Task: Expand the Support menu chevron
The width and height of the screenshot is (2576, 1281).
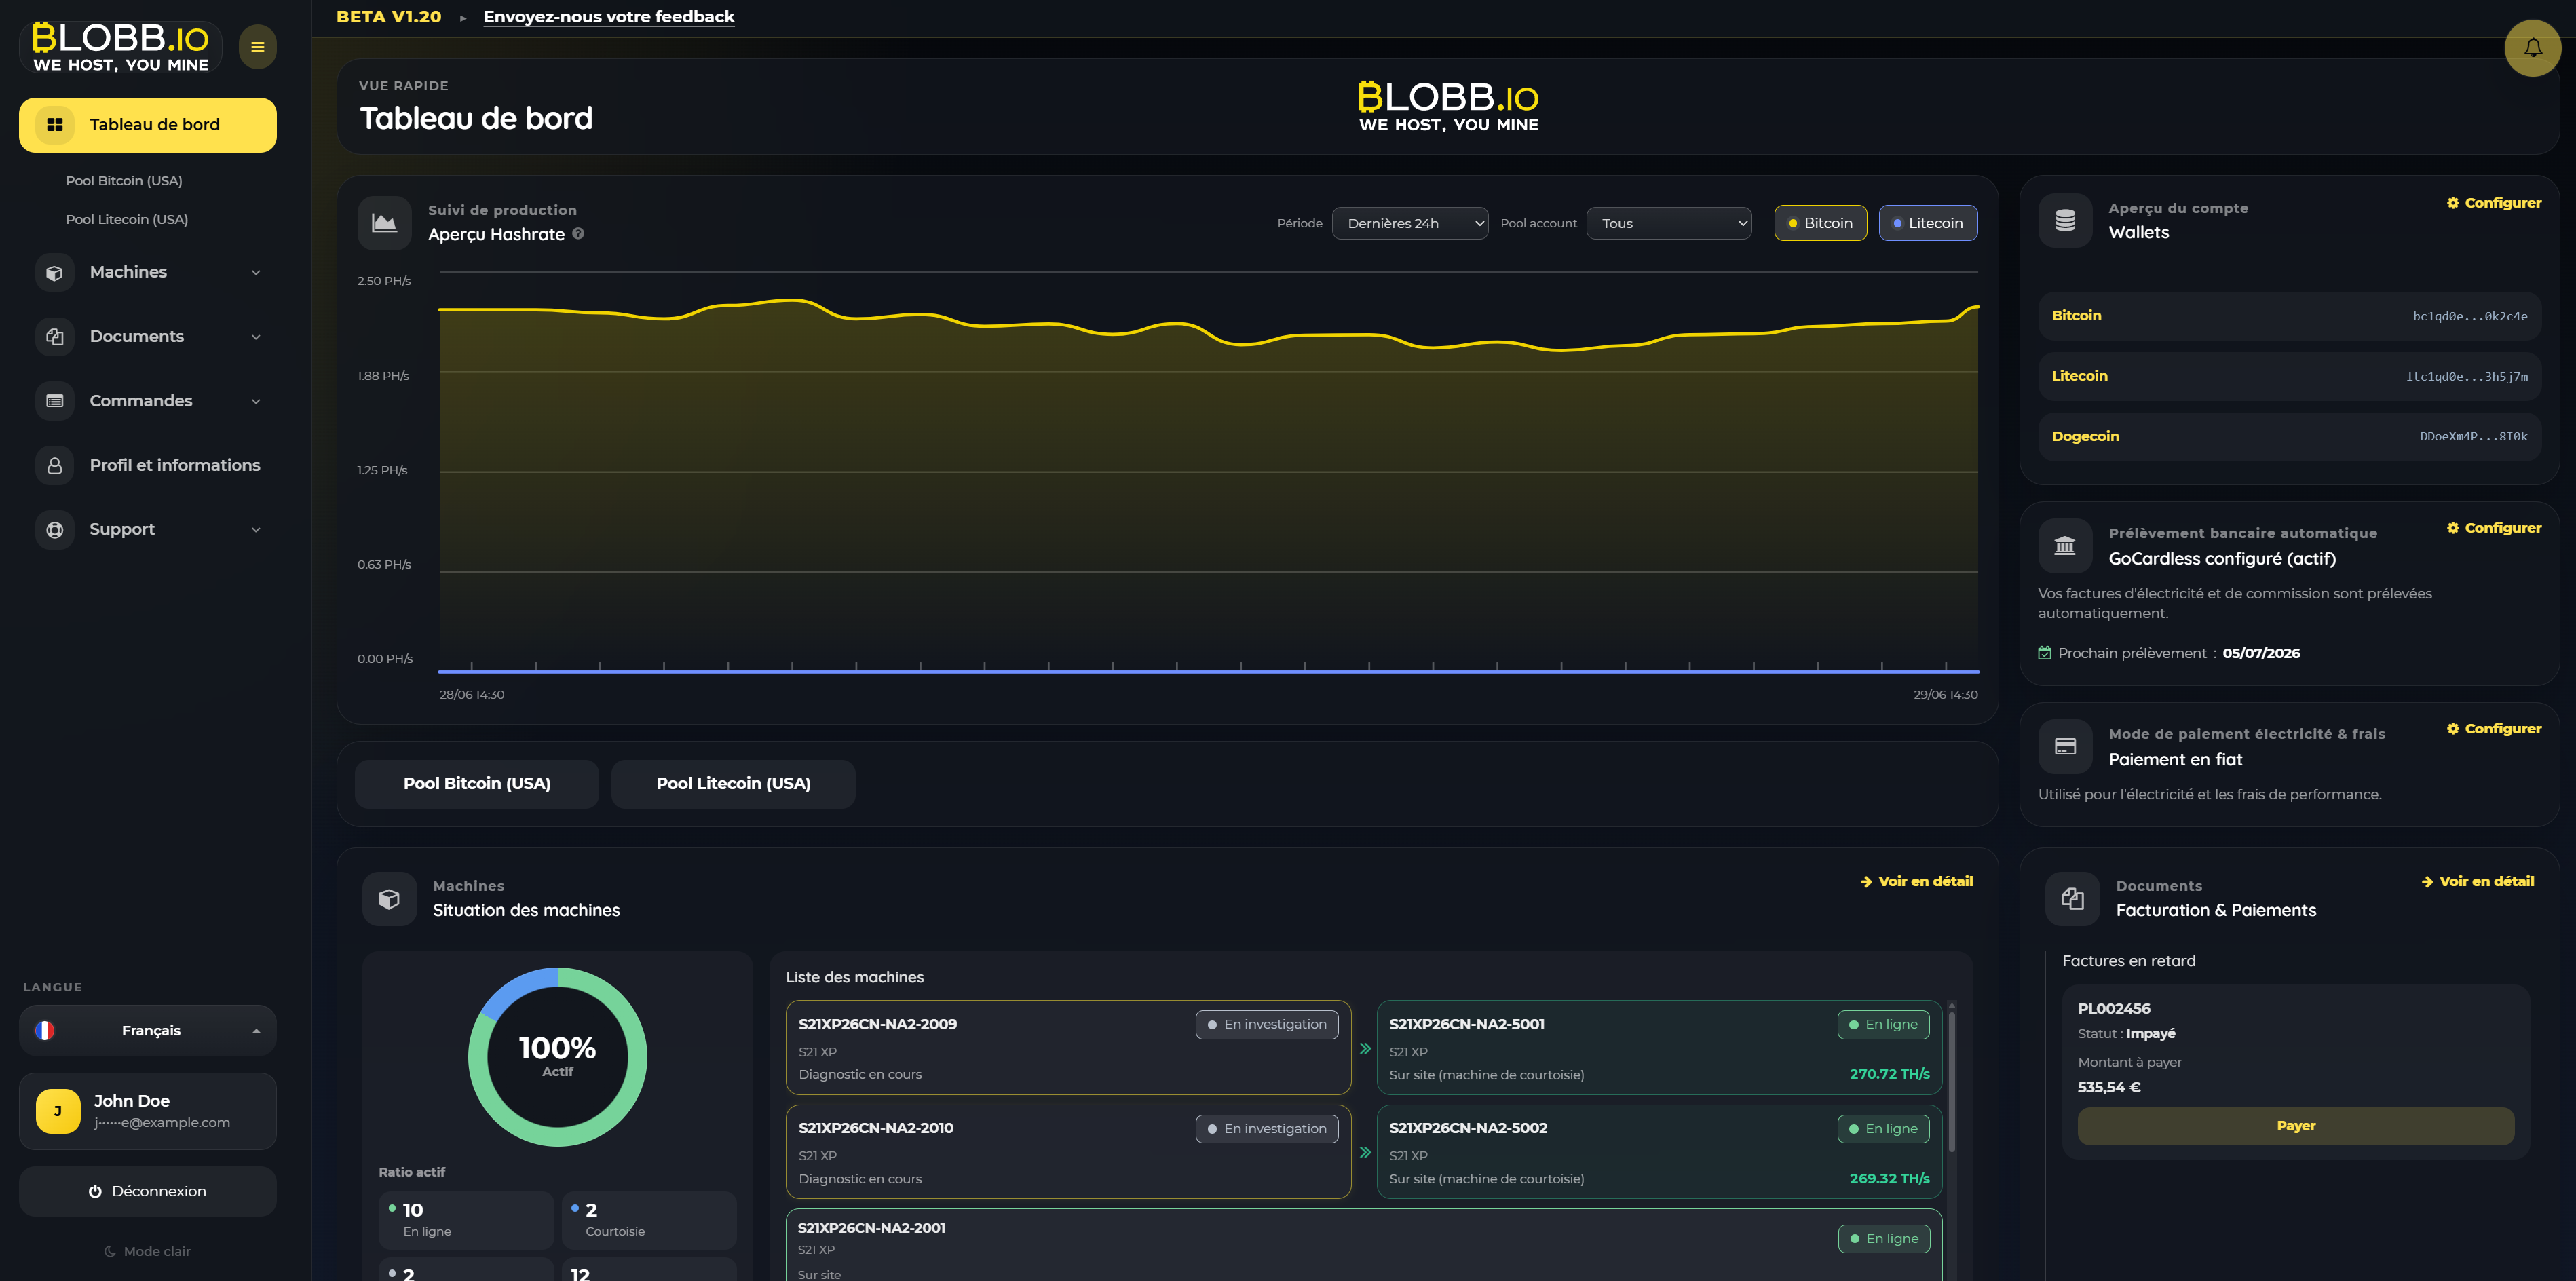Action: (256, 529)
